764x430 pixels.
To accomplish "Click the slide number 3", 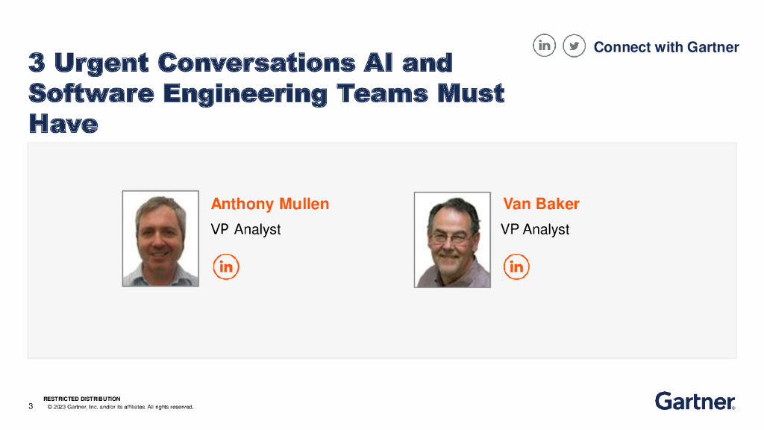I will pos(31,406).
